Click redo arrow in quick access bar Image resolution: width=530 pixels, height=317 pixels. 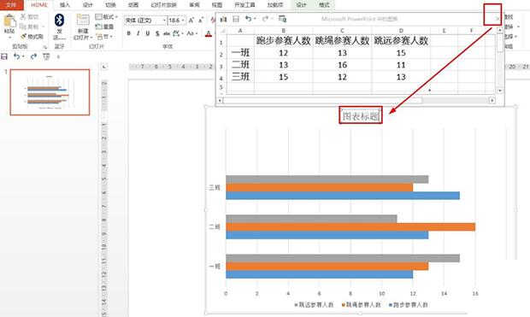[33, 56]
